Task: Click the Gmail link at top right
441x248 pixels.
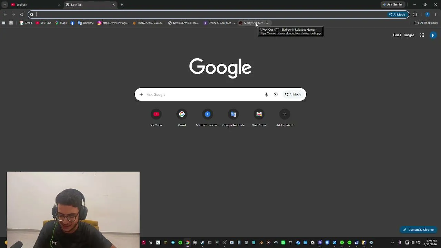Action: 397,35
